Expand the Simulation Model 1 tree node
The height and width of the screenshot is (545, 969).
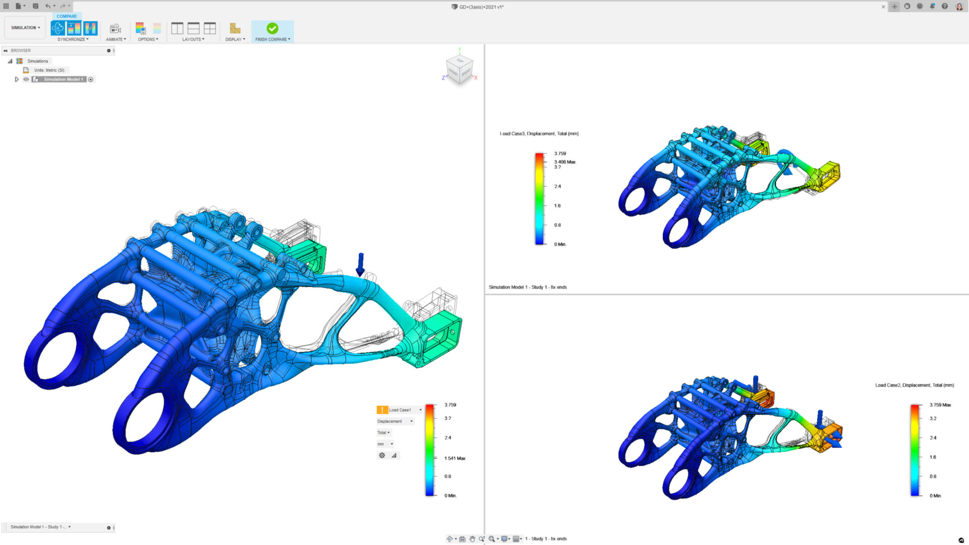pyautogui.click(x=16, y=79)
